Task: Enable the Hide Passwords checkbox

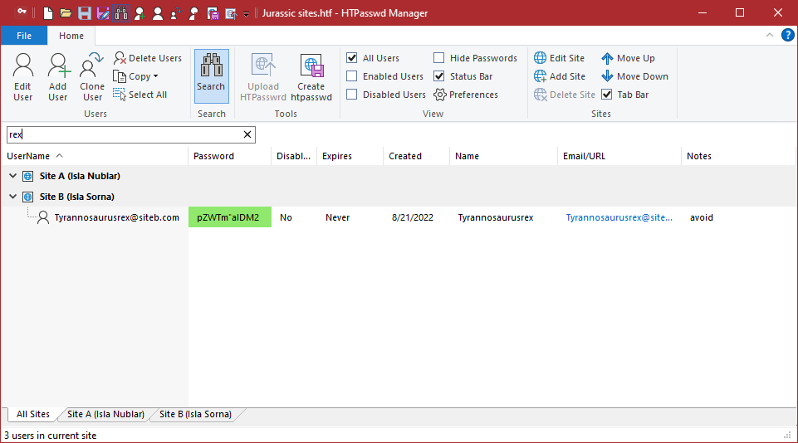Action: 438,58
